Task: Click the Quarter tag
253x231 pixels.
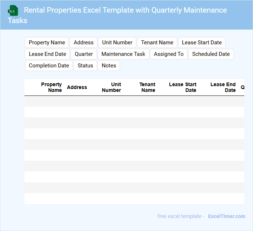Action: pyautogui.click(x=84, y=54)
